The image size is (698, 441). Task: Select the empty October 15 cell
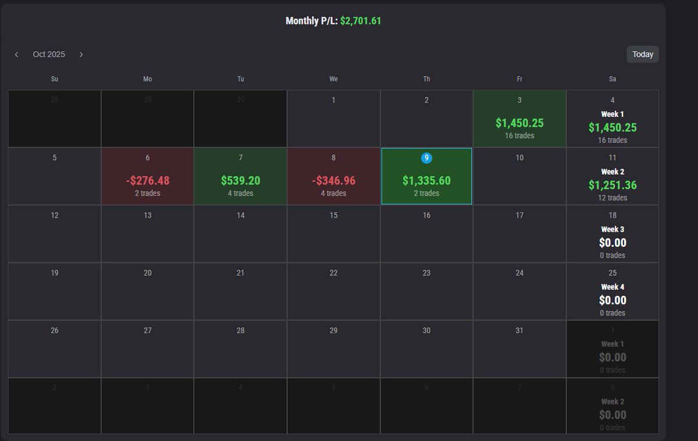click(333, 232)
